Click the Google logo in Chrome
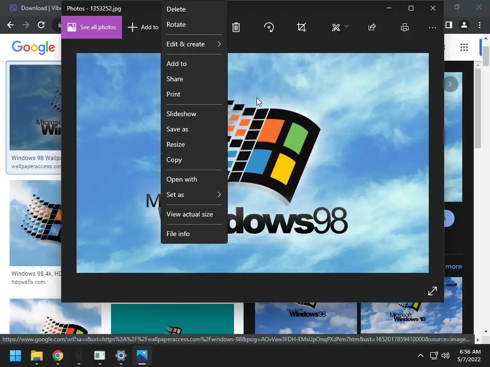This screenshot has height=367, width=490. tap(33, 47)
